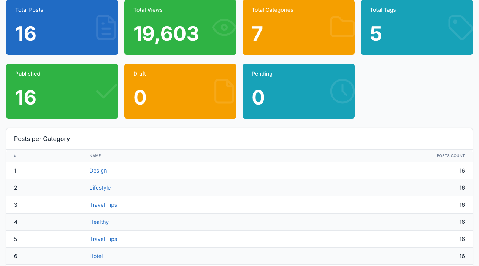Click the "7" total categories value
This screenshot has width=479, height=266.
point(257,33)
